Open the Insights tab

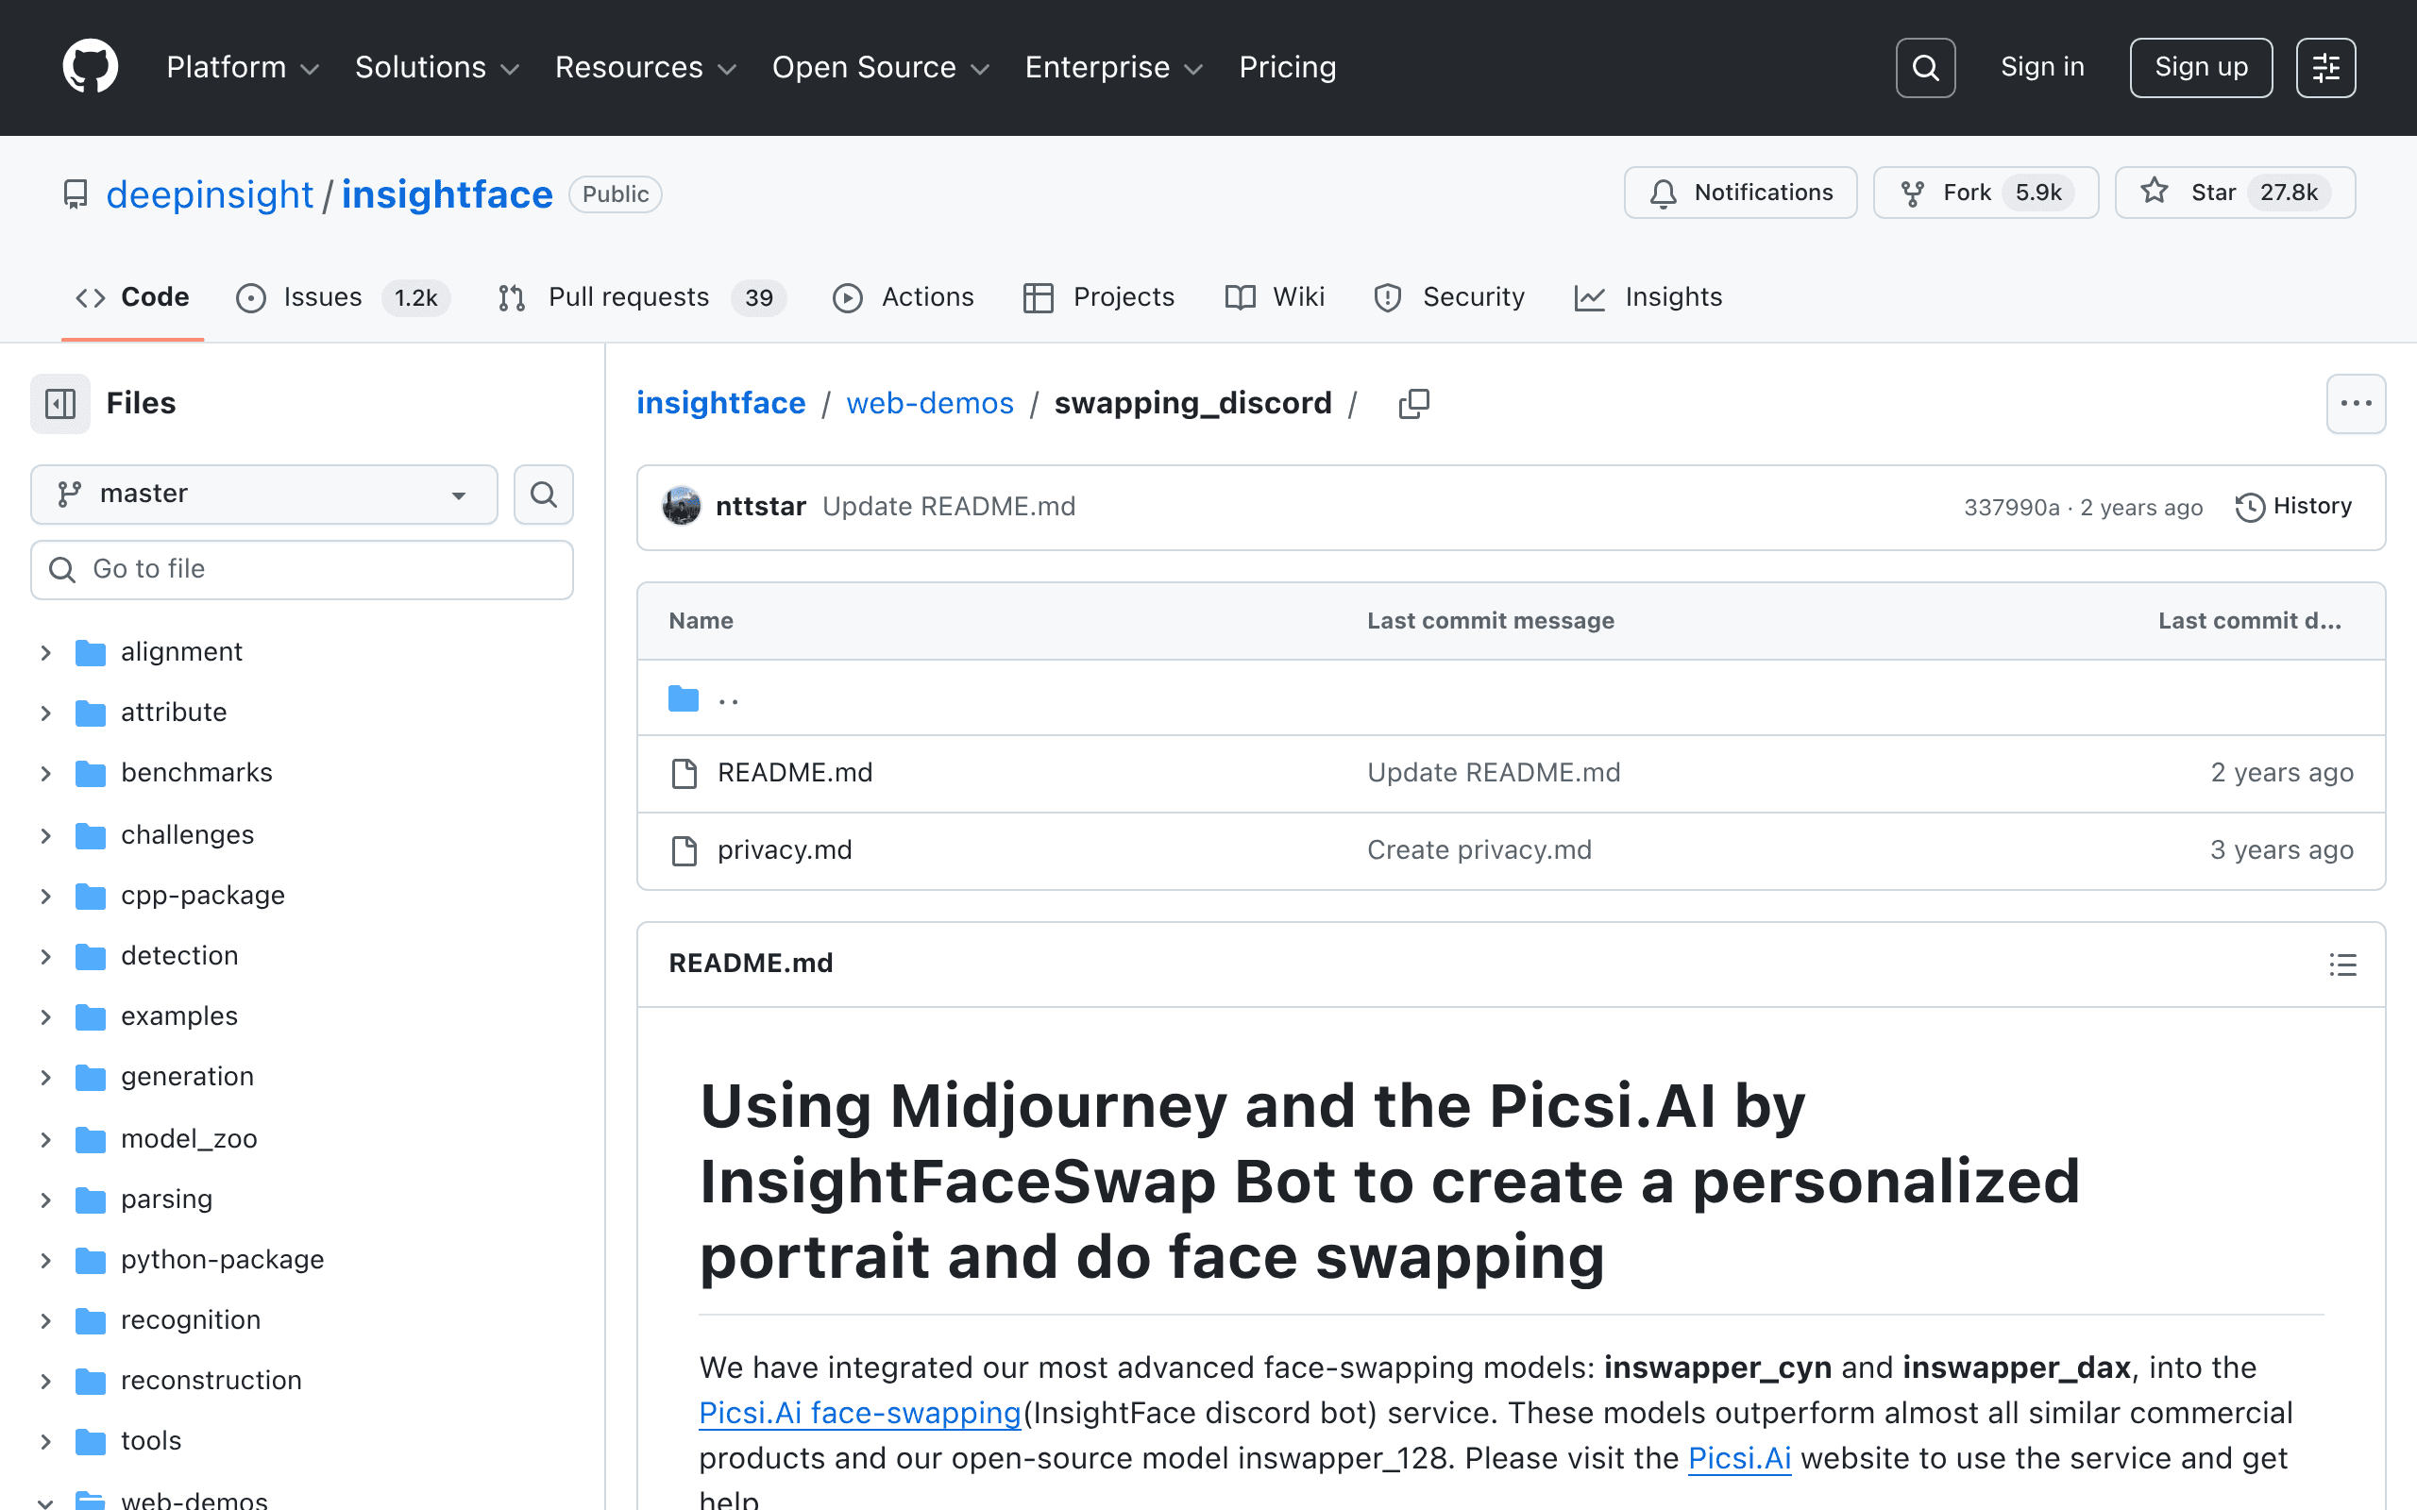point(1648,297)
